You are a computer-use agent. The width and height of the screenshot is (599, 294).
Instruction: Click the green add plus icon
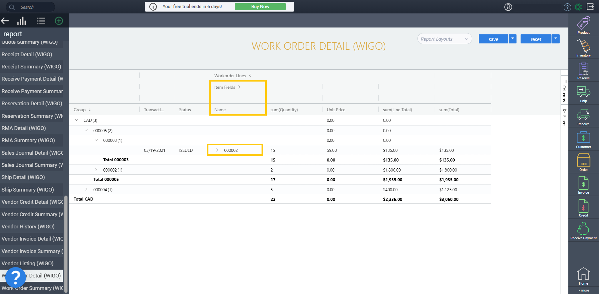[59, 21]
